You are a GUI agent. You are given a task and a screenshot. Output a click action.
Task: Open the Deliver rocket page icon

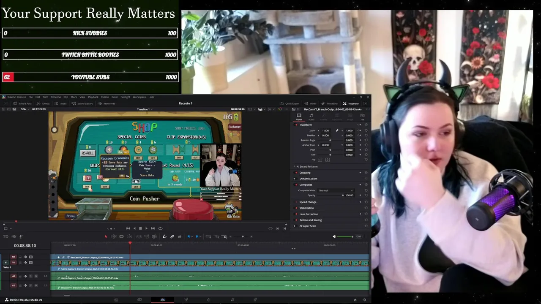255,300
